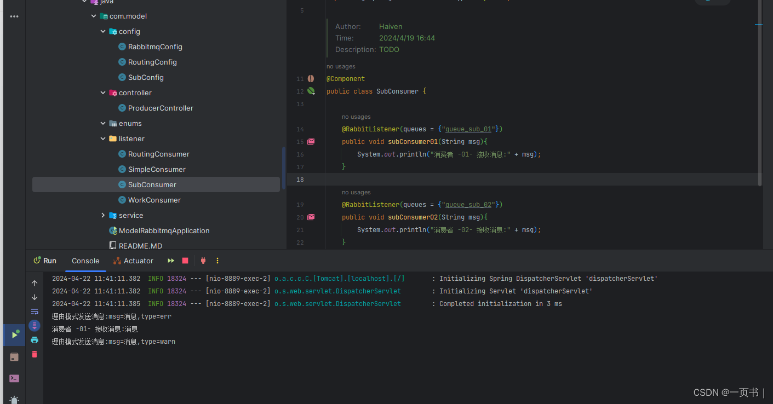The width and height of the screenshot is (773, 404).
Task: Click the Actuator tab icon
Action: [117, 261]
